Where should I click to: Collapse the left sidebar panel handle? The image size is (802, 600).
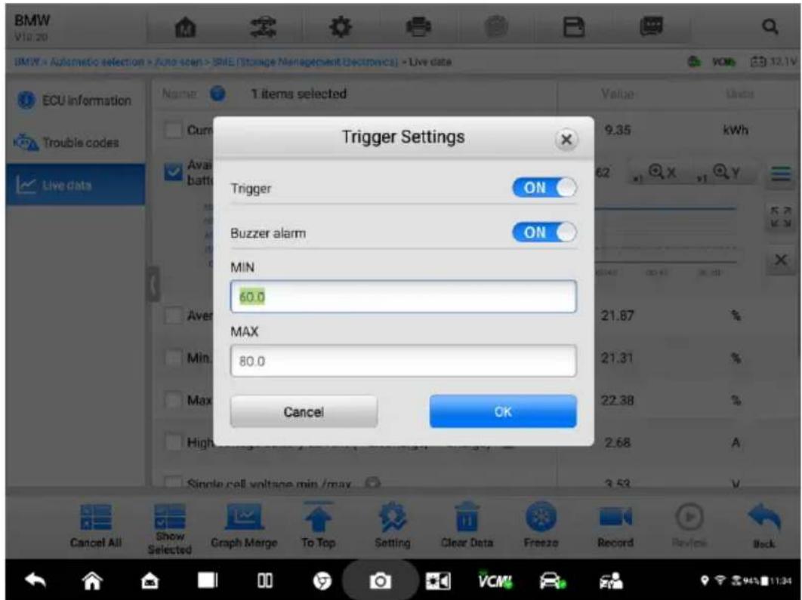[x=153, y=285]
